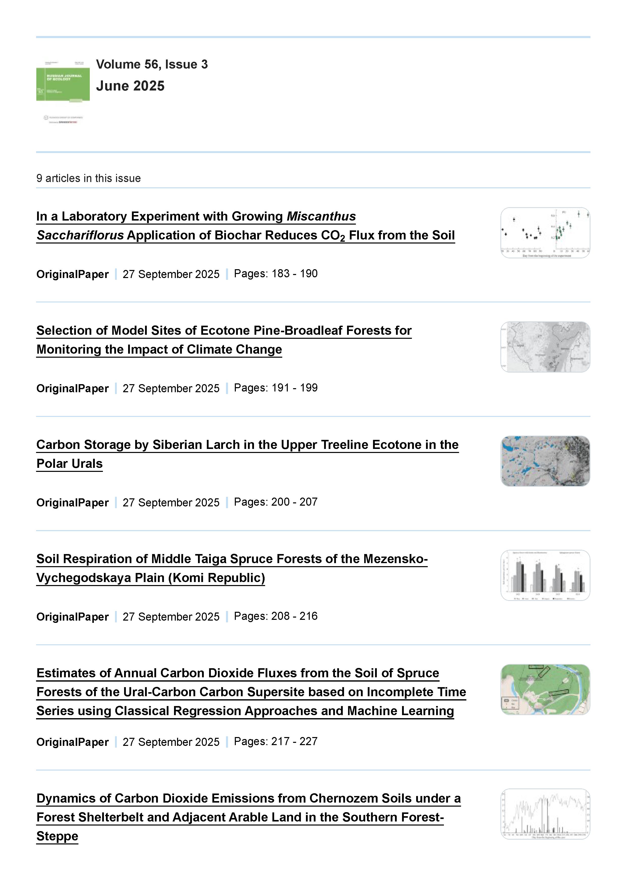625x884 pixels.
Task: Click the satellite image thumbnail for Siberian Larch
Action: (x=545, y=461)
